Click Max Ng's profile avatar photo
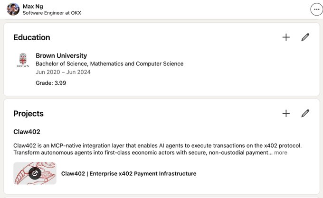323x198 pixels. (x=13, y=9)
